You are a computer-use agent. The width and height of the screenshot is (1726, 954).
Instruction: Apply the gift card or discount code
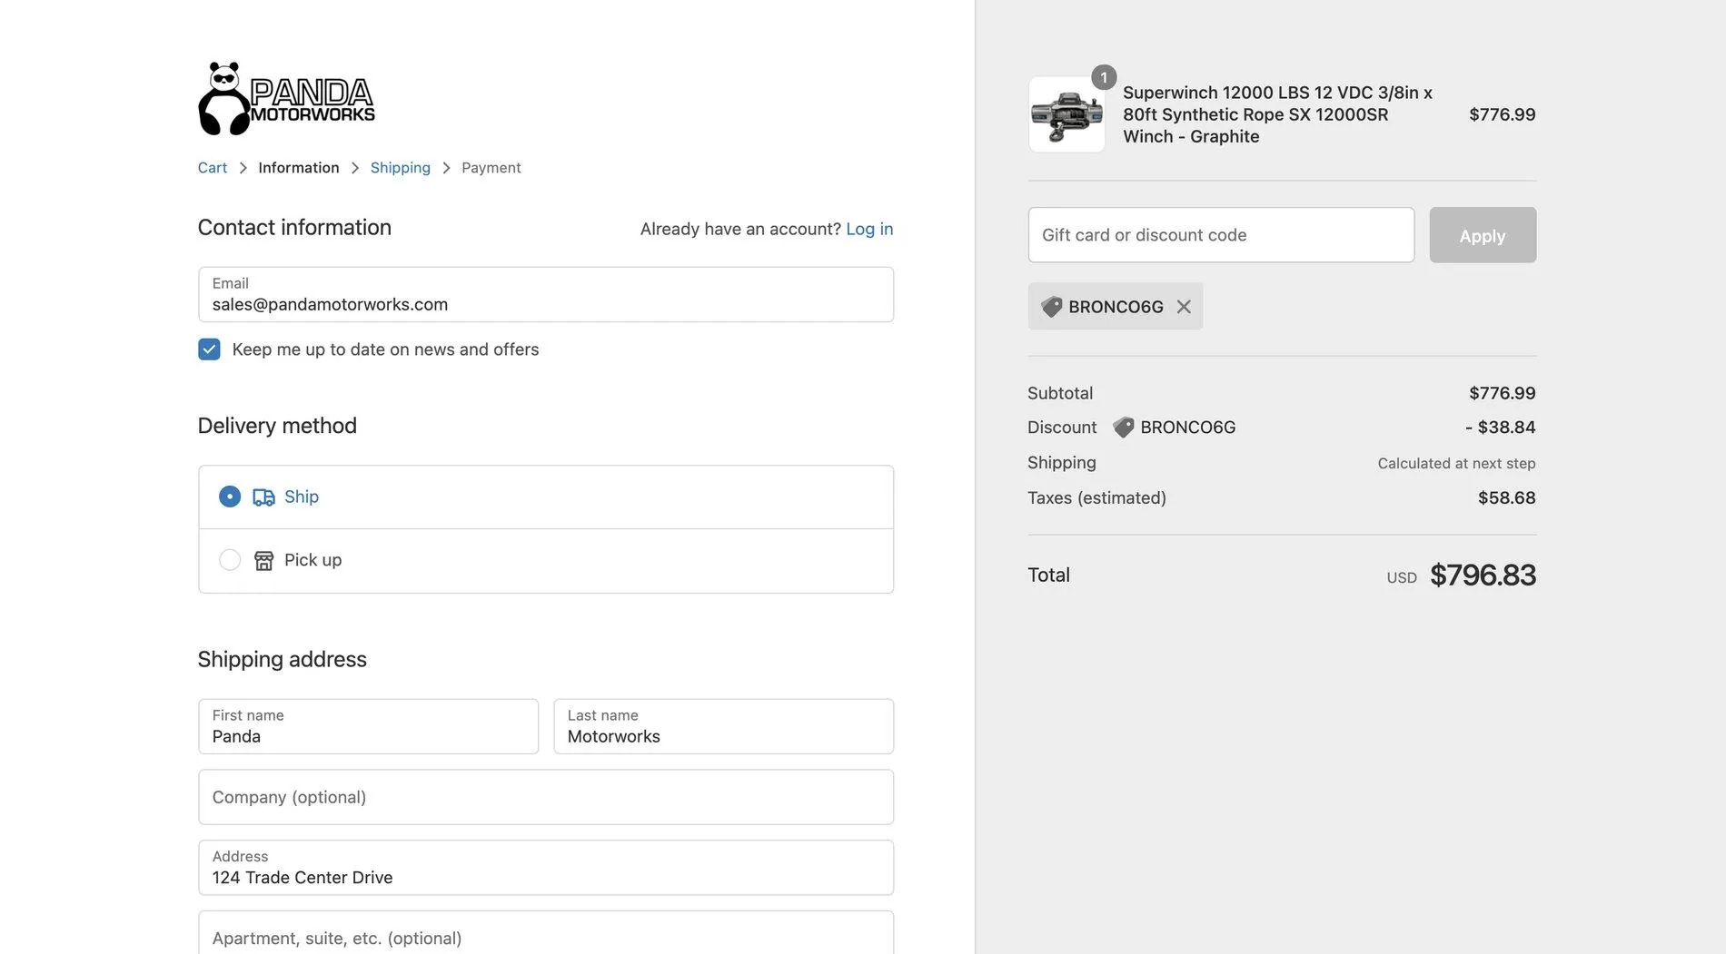pyautogui.click(x=1483, y=235)
